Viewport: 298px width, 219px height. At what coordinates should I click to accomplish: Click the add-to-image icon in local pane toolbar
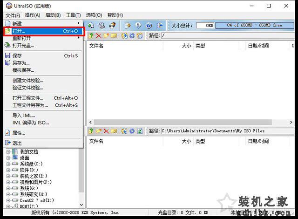tap(124, 131)
